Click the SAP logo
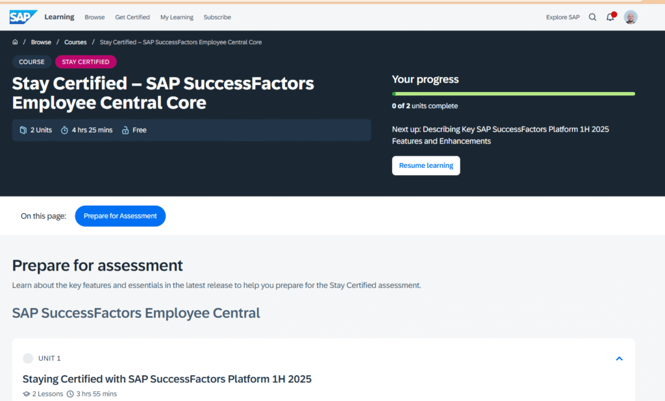Viewport: 665px width, 401px height. (x=23, y=17)
